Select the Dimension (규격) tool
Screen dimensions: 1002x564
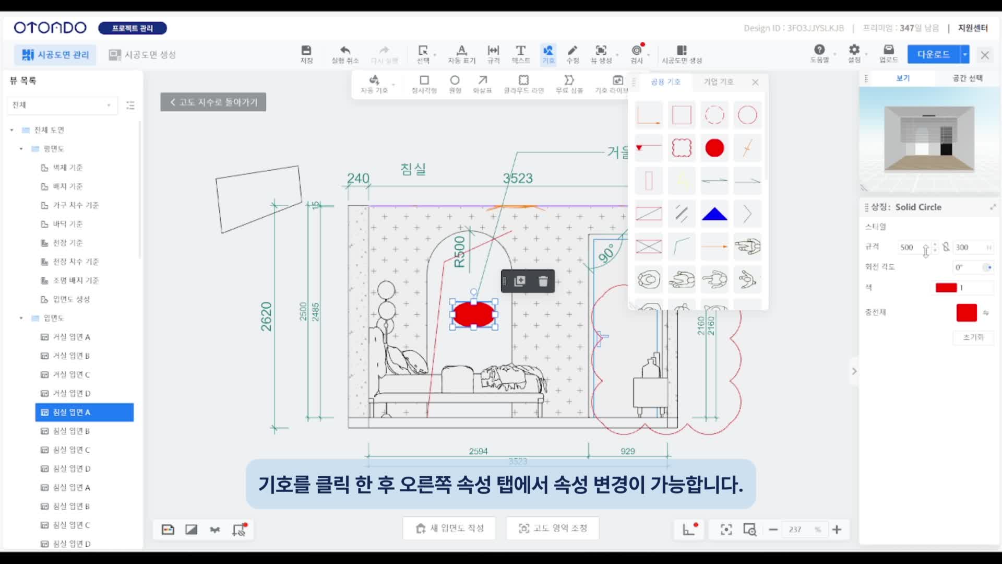tap(493, 53)
